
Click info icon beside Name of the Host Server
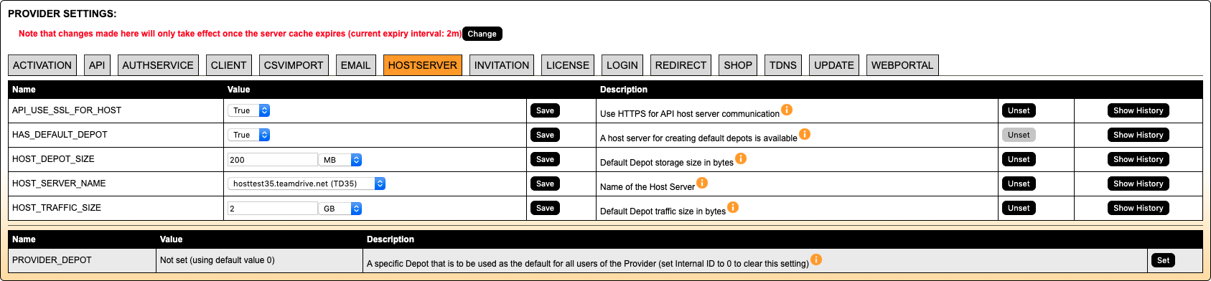702,183
